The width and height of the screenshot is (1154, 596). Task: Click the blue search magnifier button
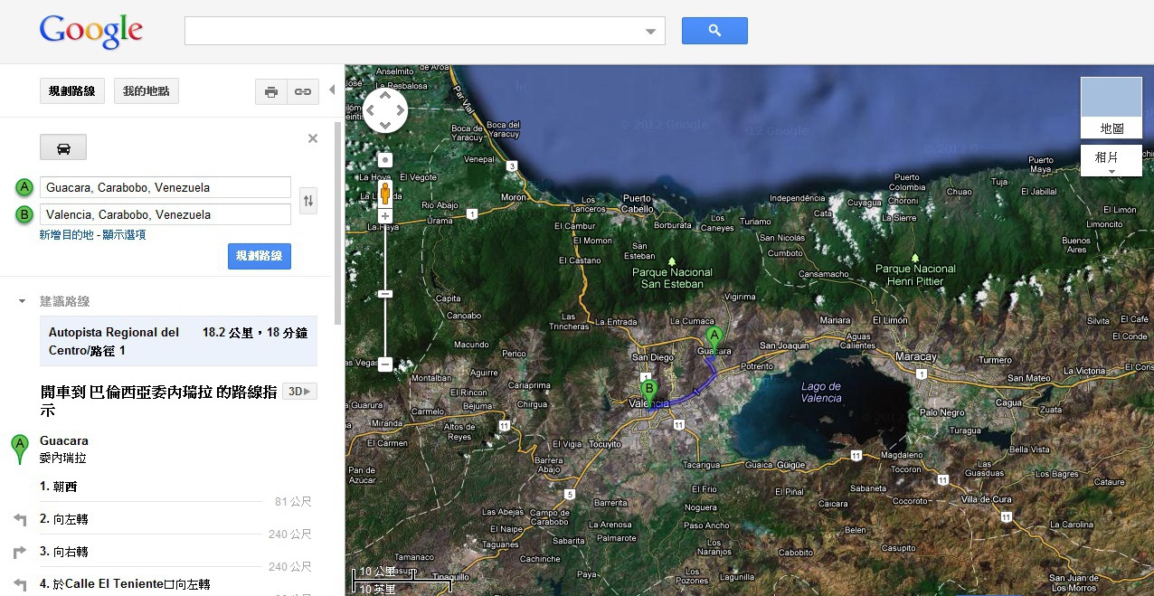714,31
